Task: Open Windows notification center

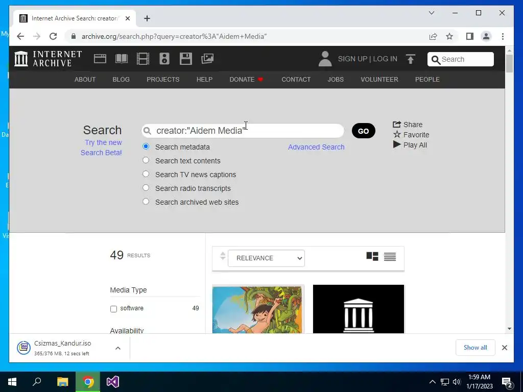Action: 507,382
